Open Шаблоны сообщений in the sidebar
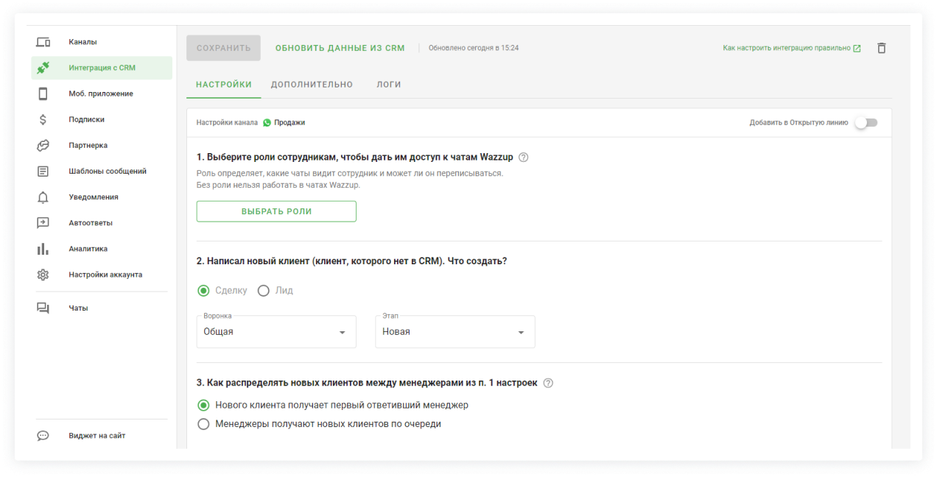The height and width of the screenshot is (477, 937). (108, 171)
